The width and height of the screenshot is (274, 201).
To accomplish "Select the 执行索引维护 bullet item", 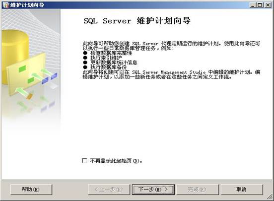I will (x=106, y=58).
